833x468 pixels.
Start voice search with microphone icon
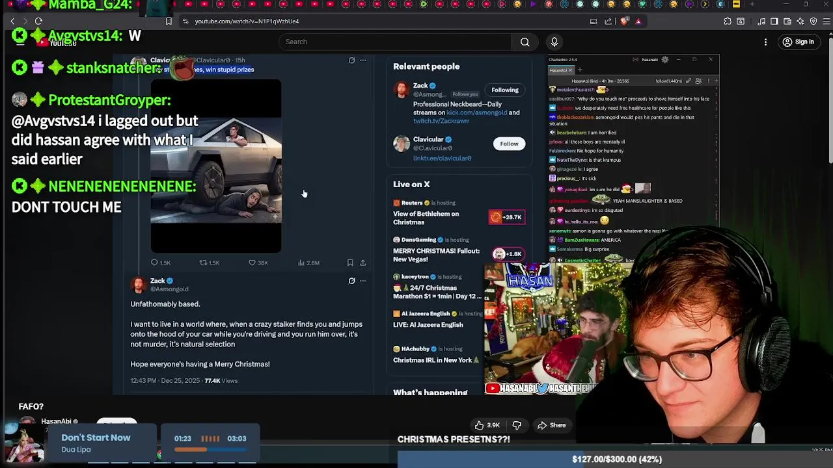point(554,42)
